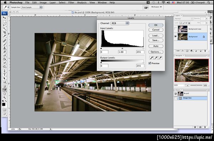
Task: Select the History Brush tool
Action: point(5,52)
